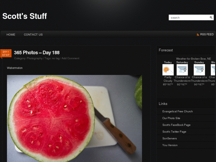Open the SonServers link
Image resolution: width=216 pixels, height=162 pixels.
click(169, 139)
